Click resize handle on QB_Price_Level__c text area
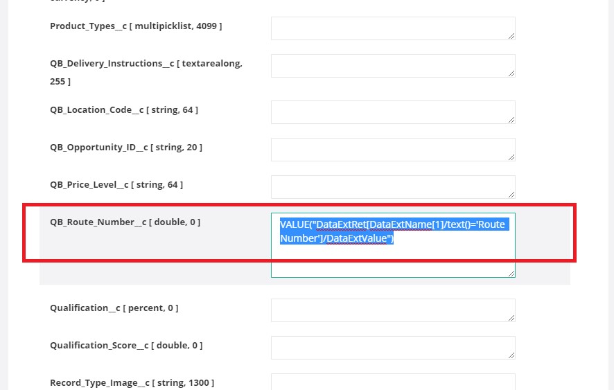The width and height of the screenshot is (614, 390). [x=511, y=195]
